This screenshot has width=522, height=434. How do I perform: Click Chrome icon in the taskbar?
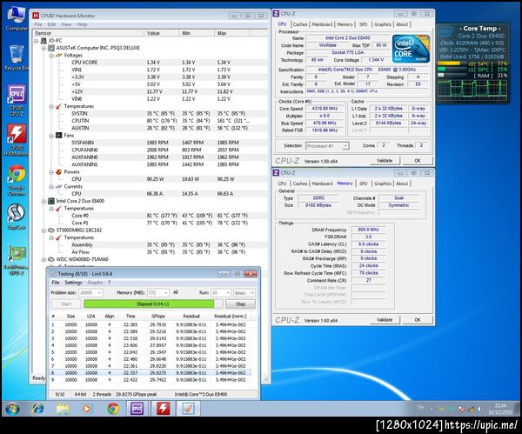113,409
